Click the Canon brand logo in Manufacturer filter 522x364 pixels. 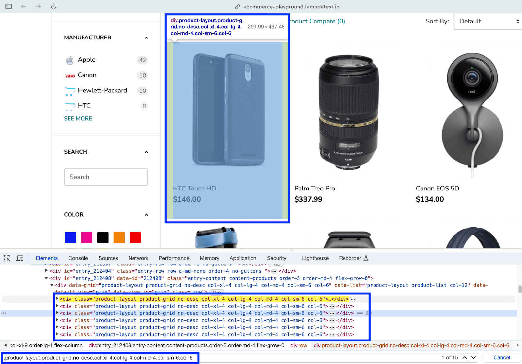click(69, 75)
